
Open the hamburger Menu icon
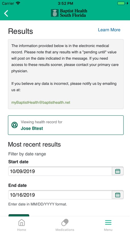(108, 222)
